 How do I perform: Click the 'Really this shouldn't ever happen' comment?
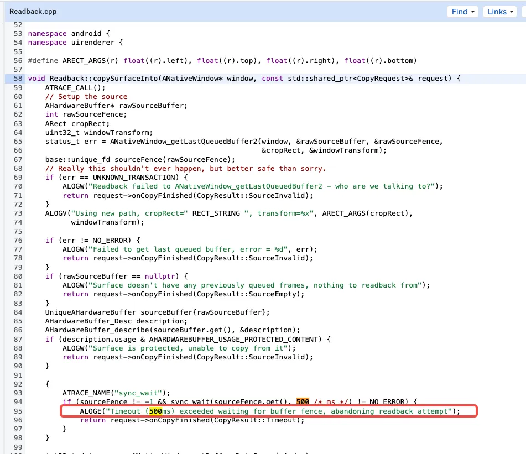pyautogui.click(x=185, y=168)
